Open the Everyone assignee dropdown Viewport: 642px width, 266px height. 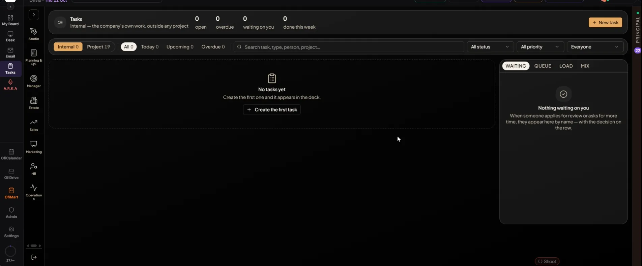click(595, 47)
